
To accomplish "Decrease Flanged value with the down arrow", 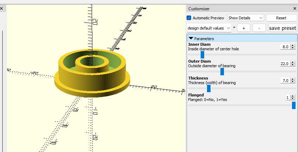I will click(x=293, y=99).
